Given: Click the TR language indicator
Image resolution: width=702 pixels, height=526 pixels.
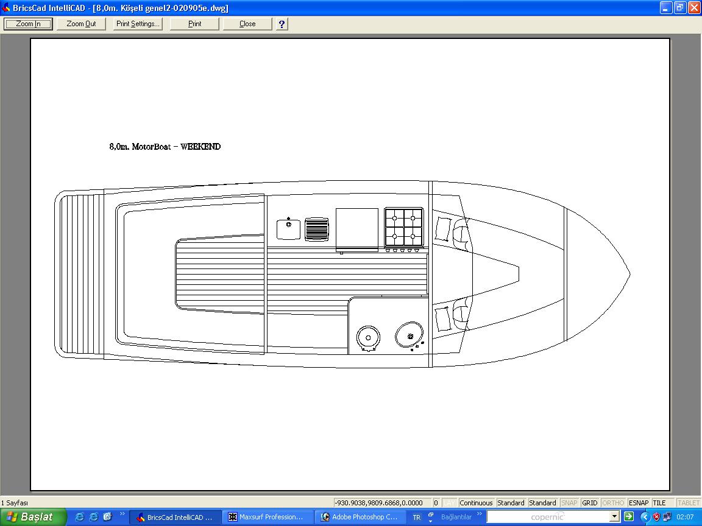Looking at the screenshot, I should pyautogui.click(x=417, y=517).
